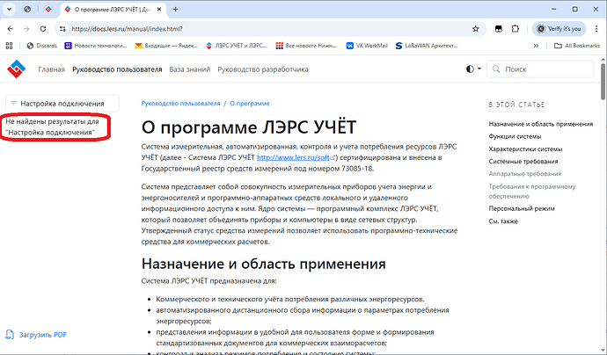The image size is (607, 355).
Task: Open the LoRaWAN Архитект... bookmark
Action: (427, 46)
